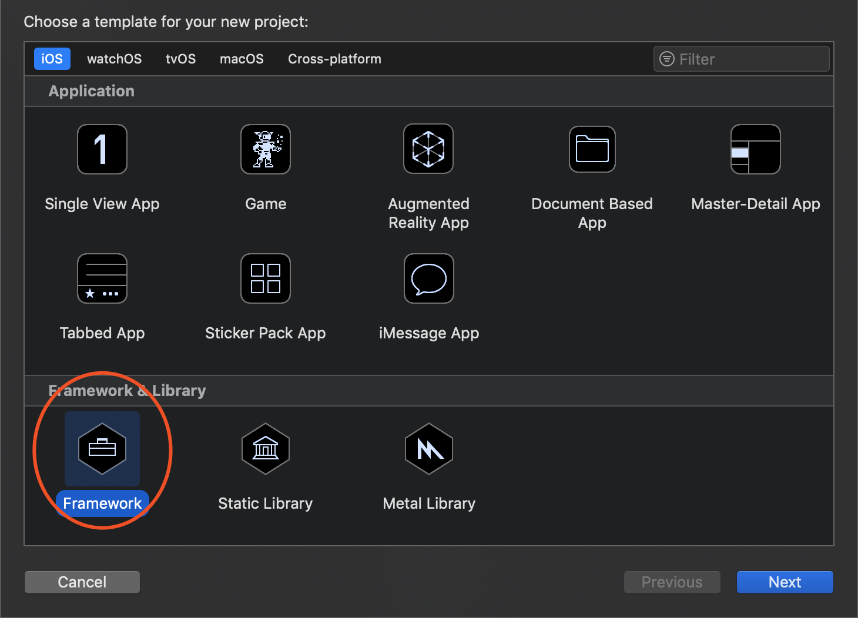Select the Document Based App template
This screenshot has height=618, width=858.
tap(592, 149)
